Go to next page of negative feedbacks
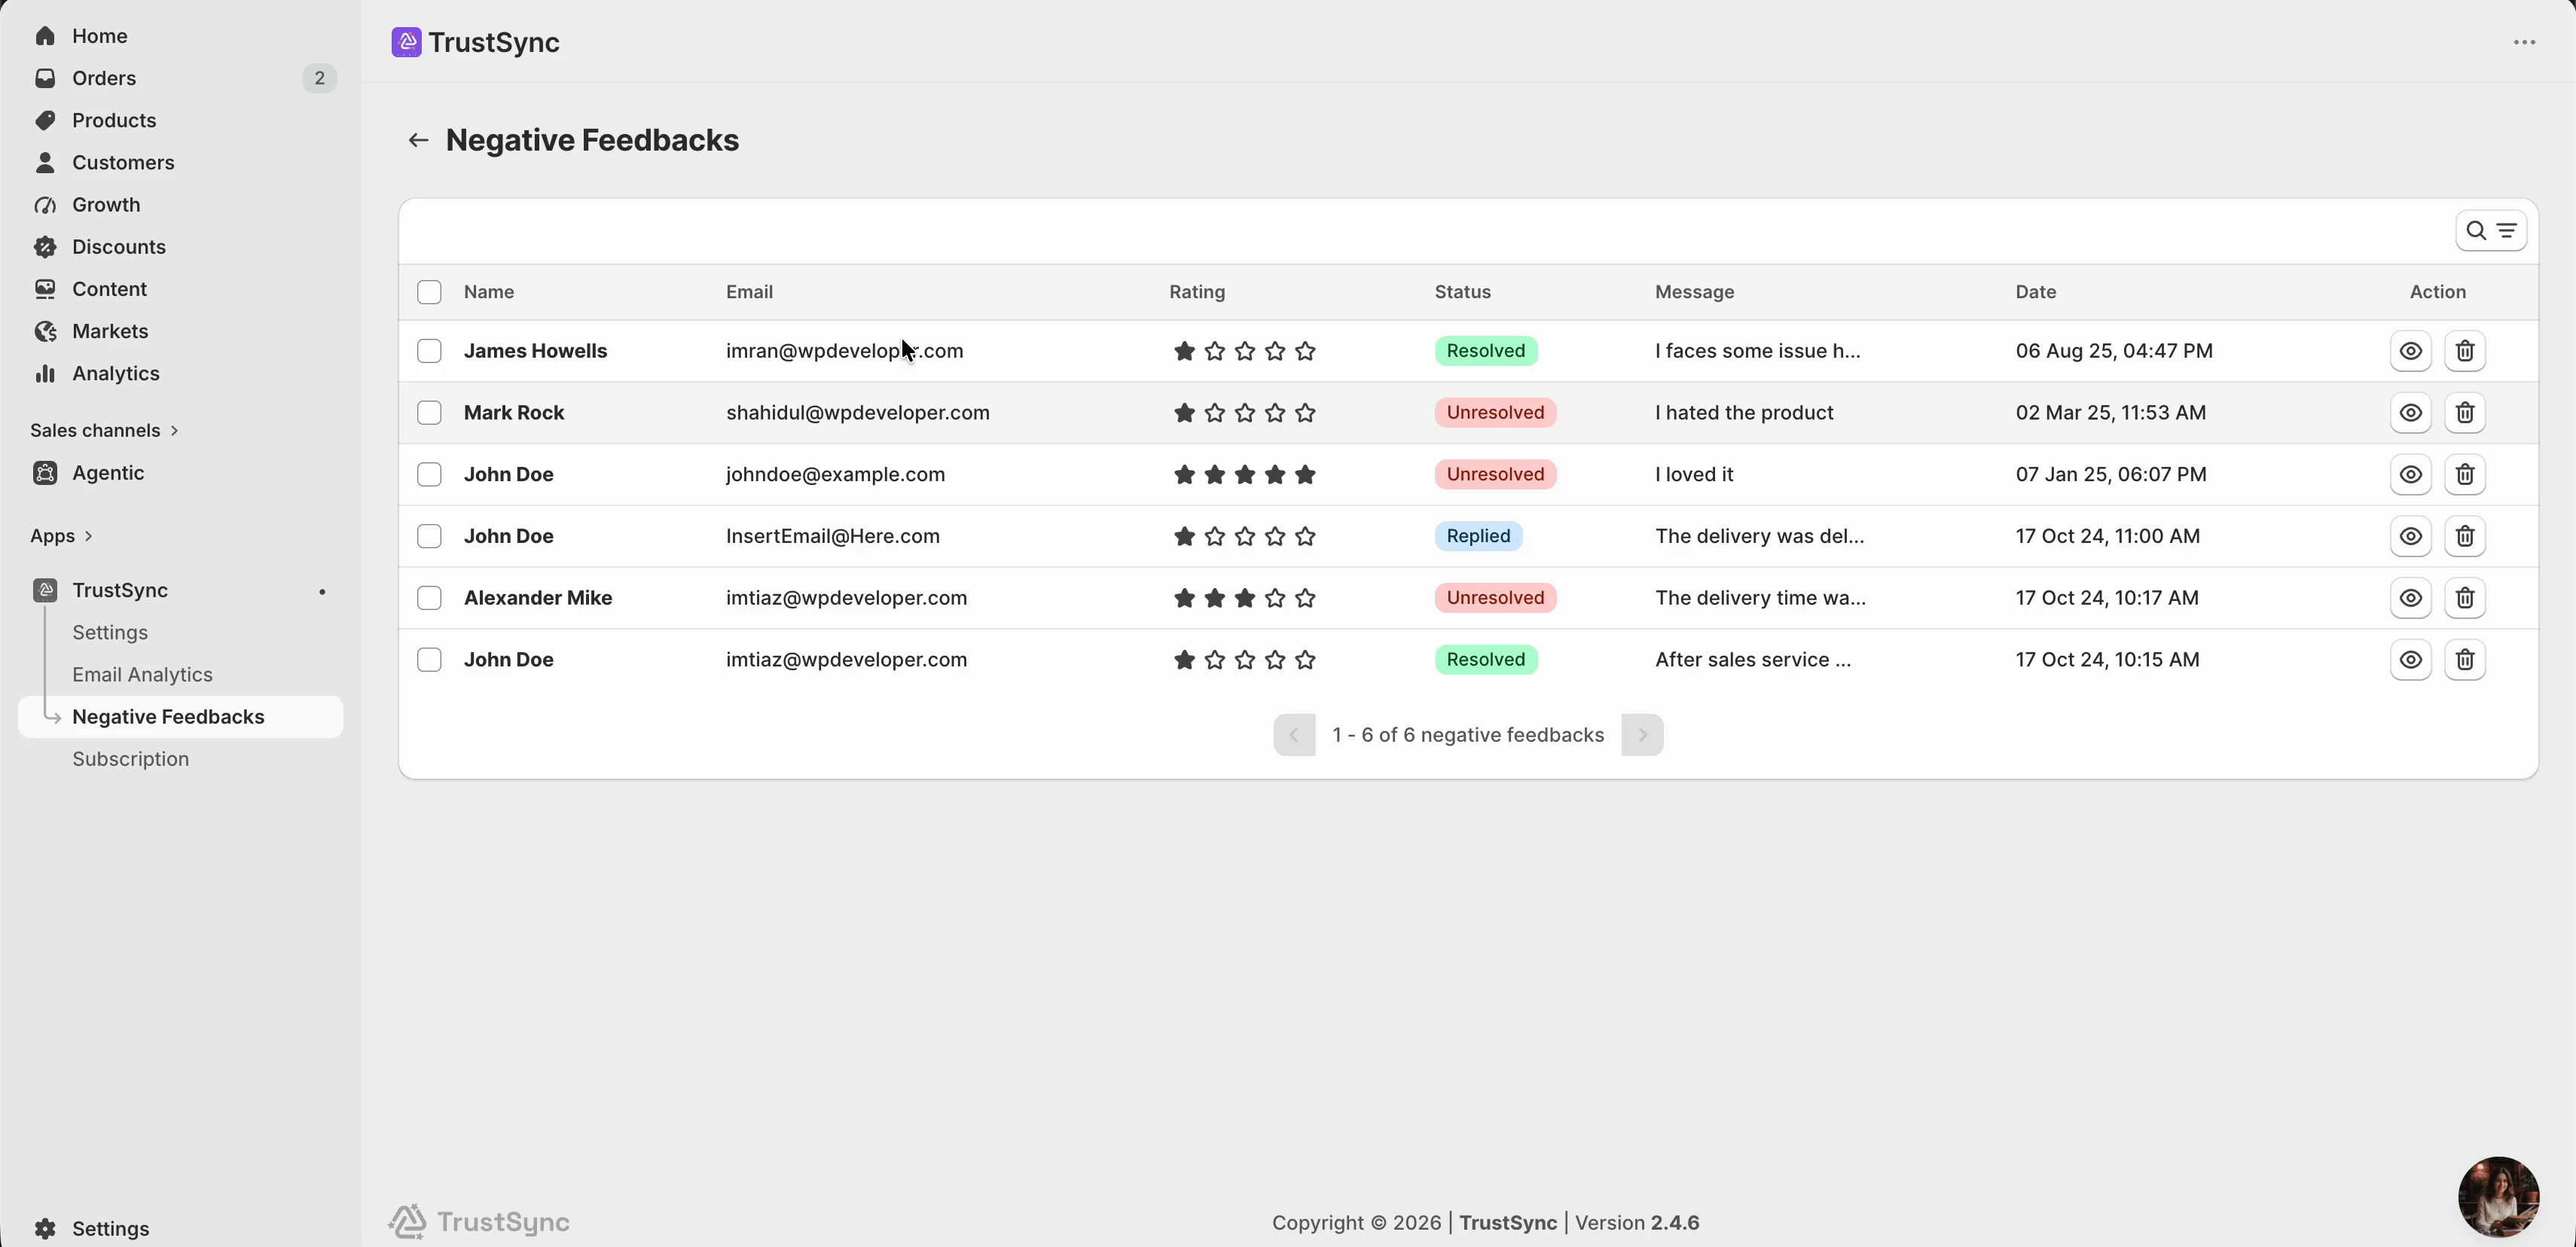 coord(1641,735)
